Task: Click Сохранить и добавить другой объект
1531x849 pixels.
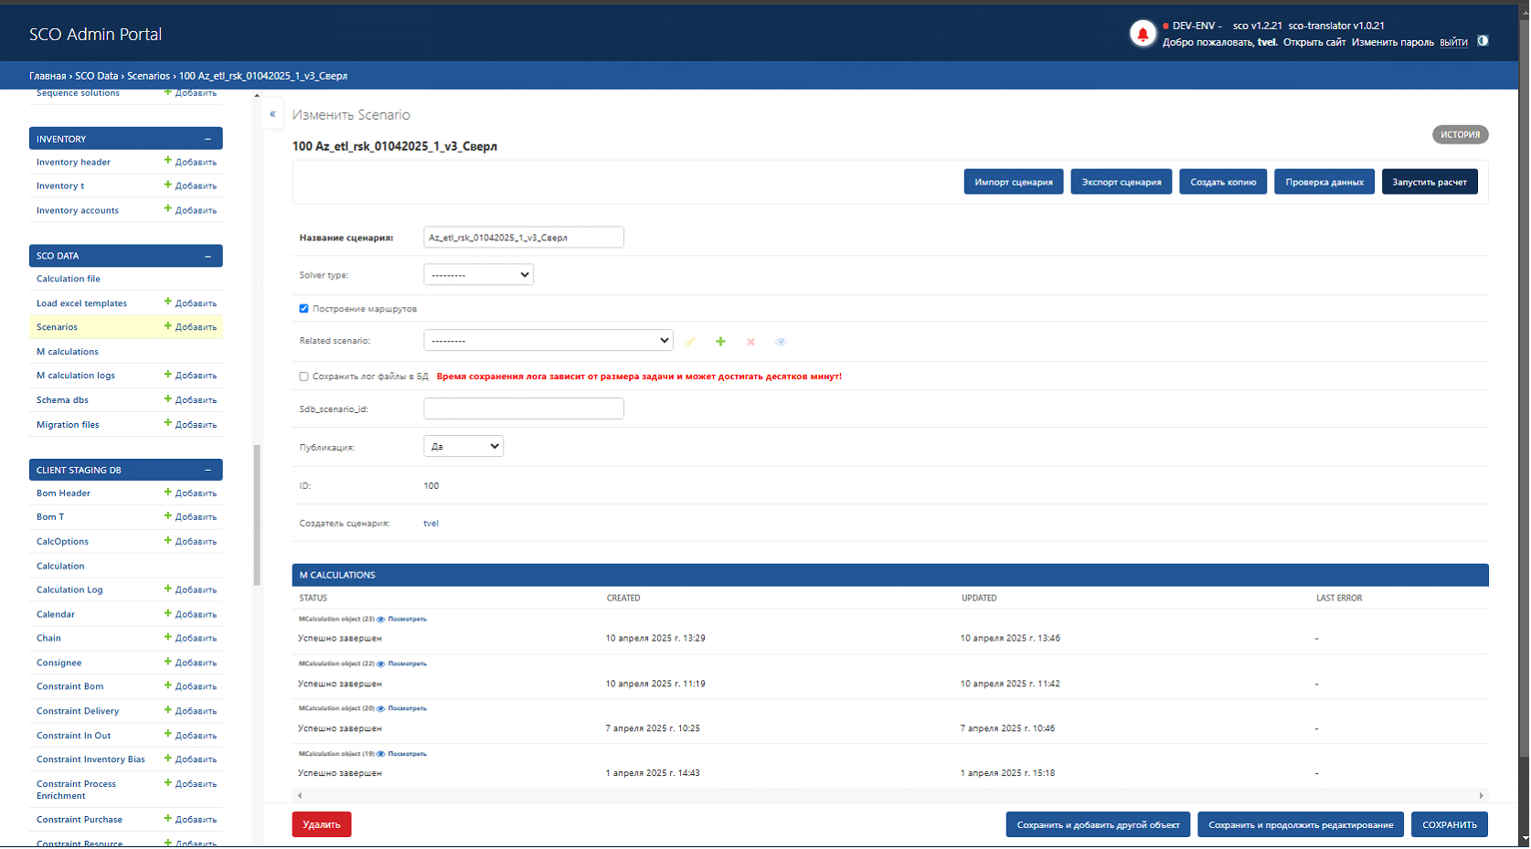Action: pos(1098,824)
